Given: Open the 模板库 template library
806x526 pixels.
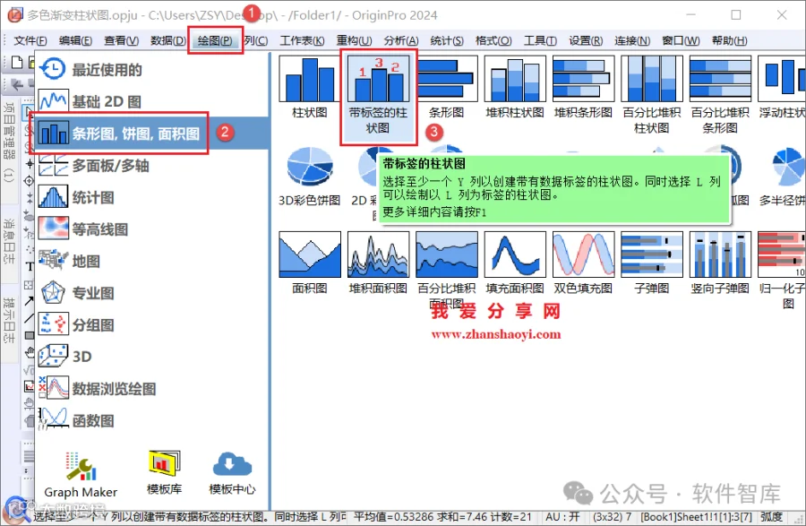Looking at the screenshot, I should pos(164,472).
